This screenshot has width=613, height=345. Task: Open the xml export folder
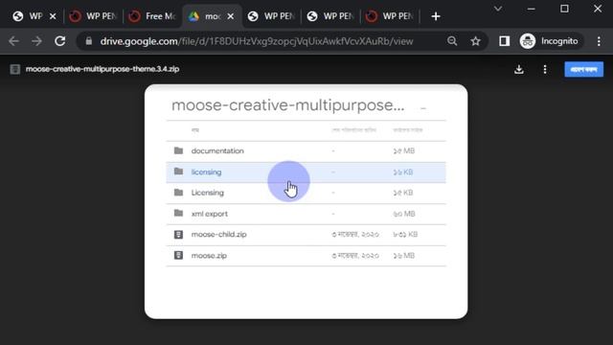click(306, 214)
